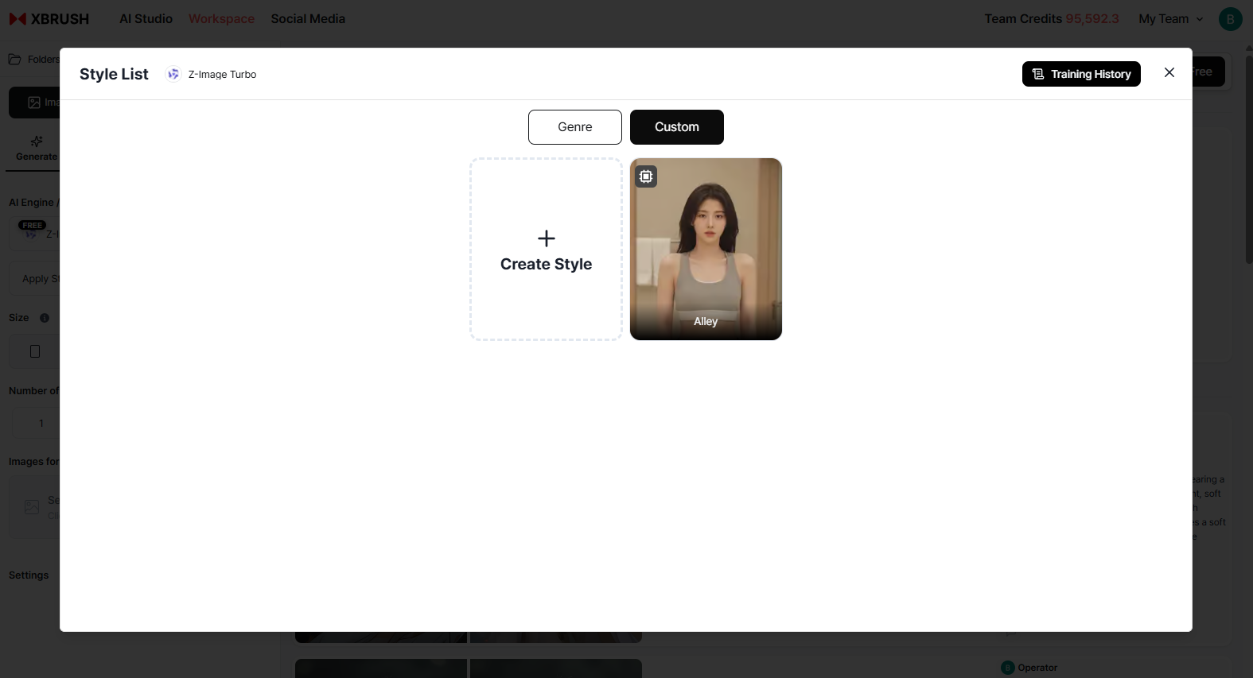Click the Settings label in sidebar
1253x678 pixels.
[29, 575]
